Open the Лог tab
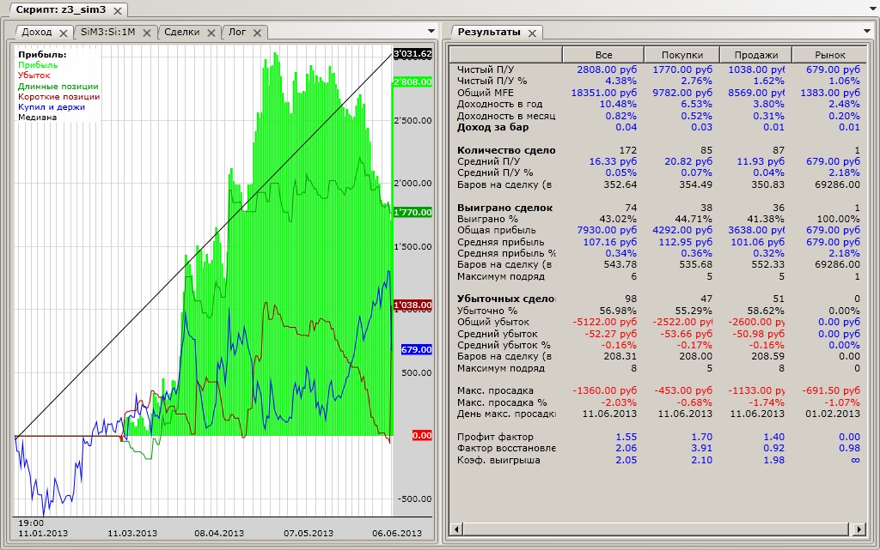The height and width of the screenshot is (550, 880). coord(237,32)
